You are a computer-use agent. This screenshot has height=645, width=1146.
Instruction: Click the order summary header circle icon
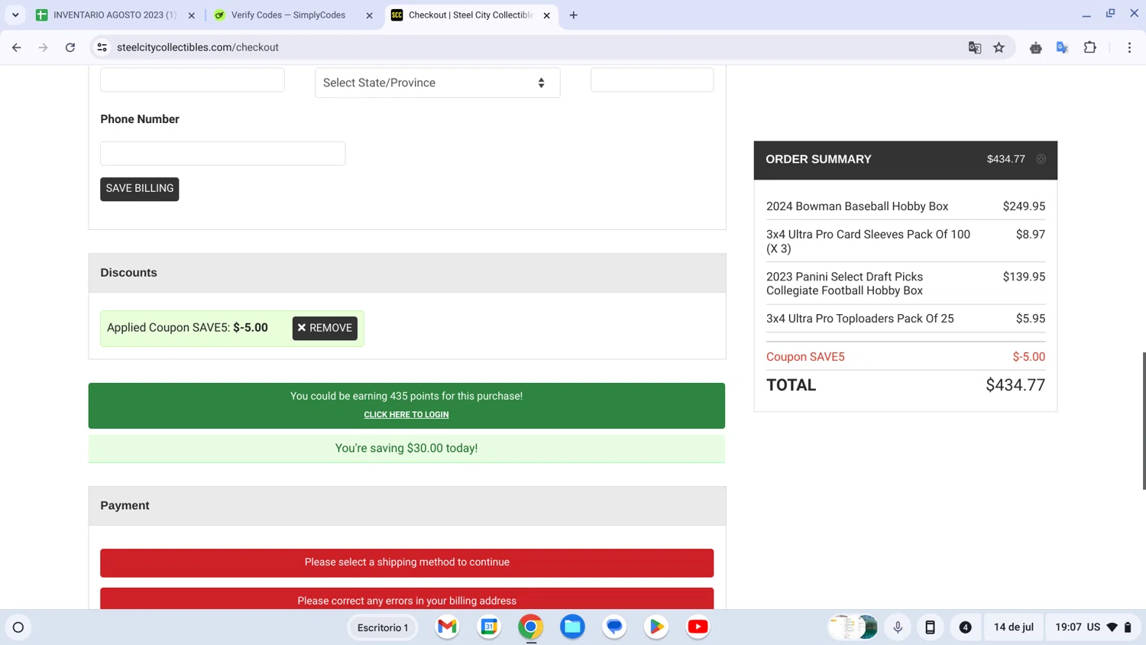click(1041, 159)
